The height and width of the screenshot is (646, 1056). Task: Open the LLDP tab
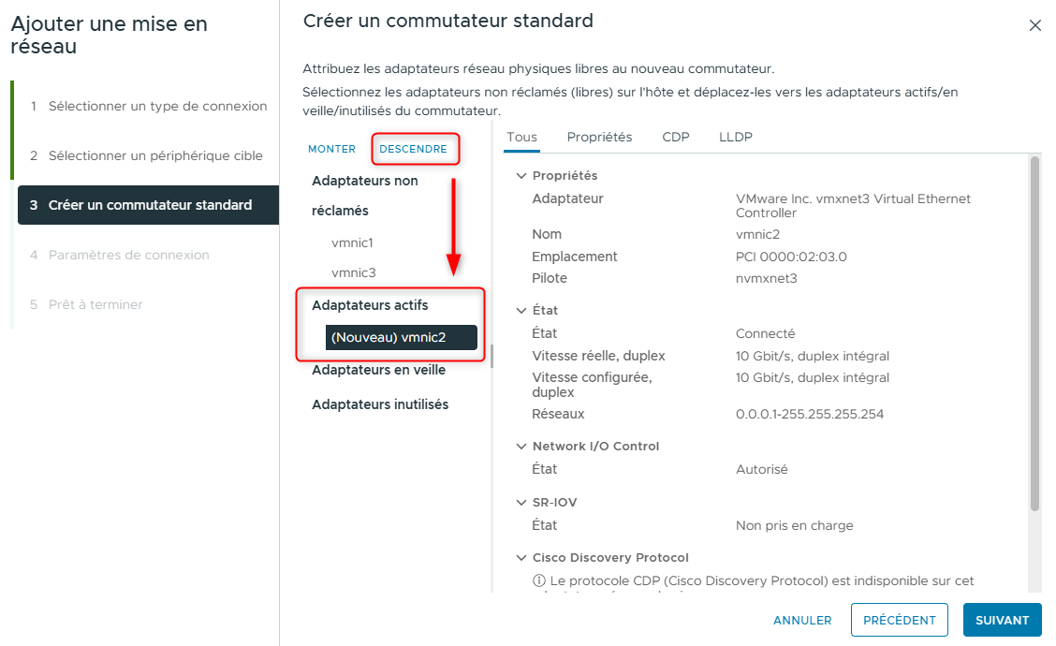click(735, 138)
